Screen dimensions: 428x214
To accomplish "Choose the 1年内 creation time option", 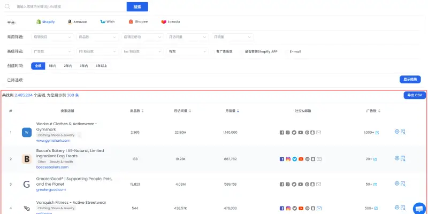I will (x=52, y=66).
